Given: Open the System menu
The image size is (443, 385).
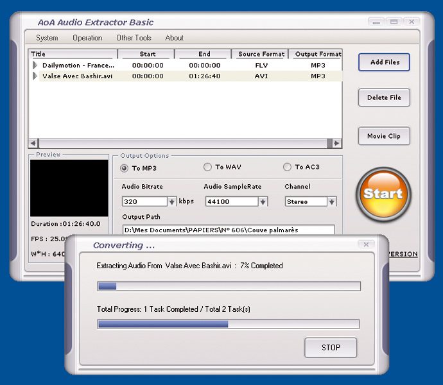Looking at the screenshot, I should [47, 38].
